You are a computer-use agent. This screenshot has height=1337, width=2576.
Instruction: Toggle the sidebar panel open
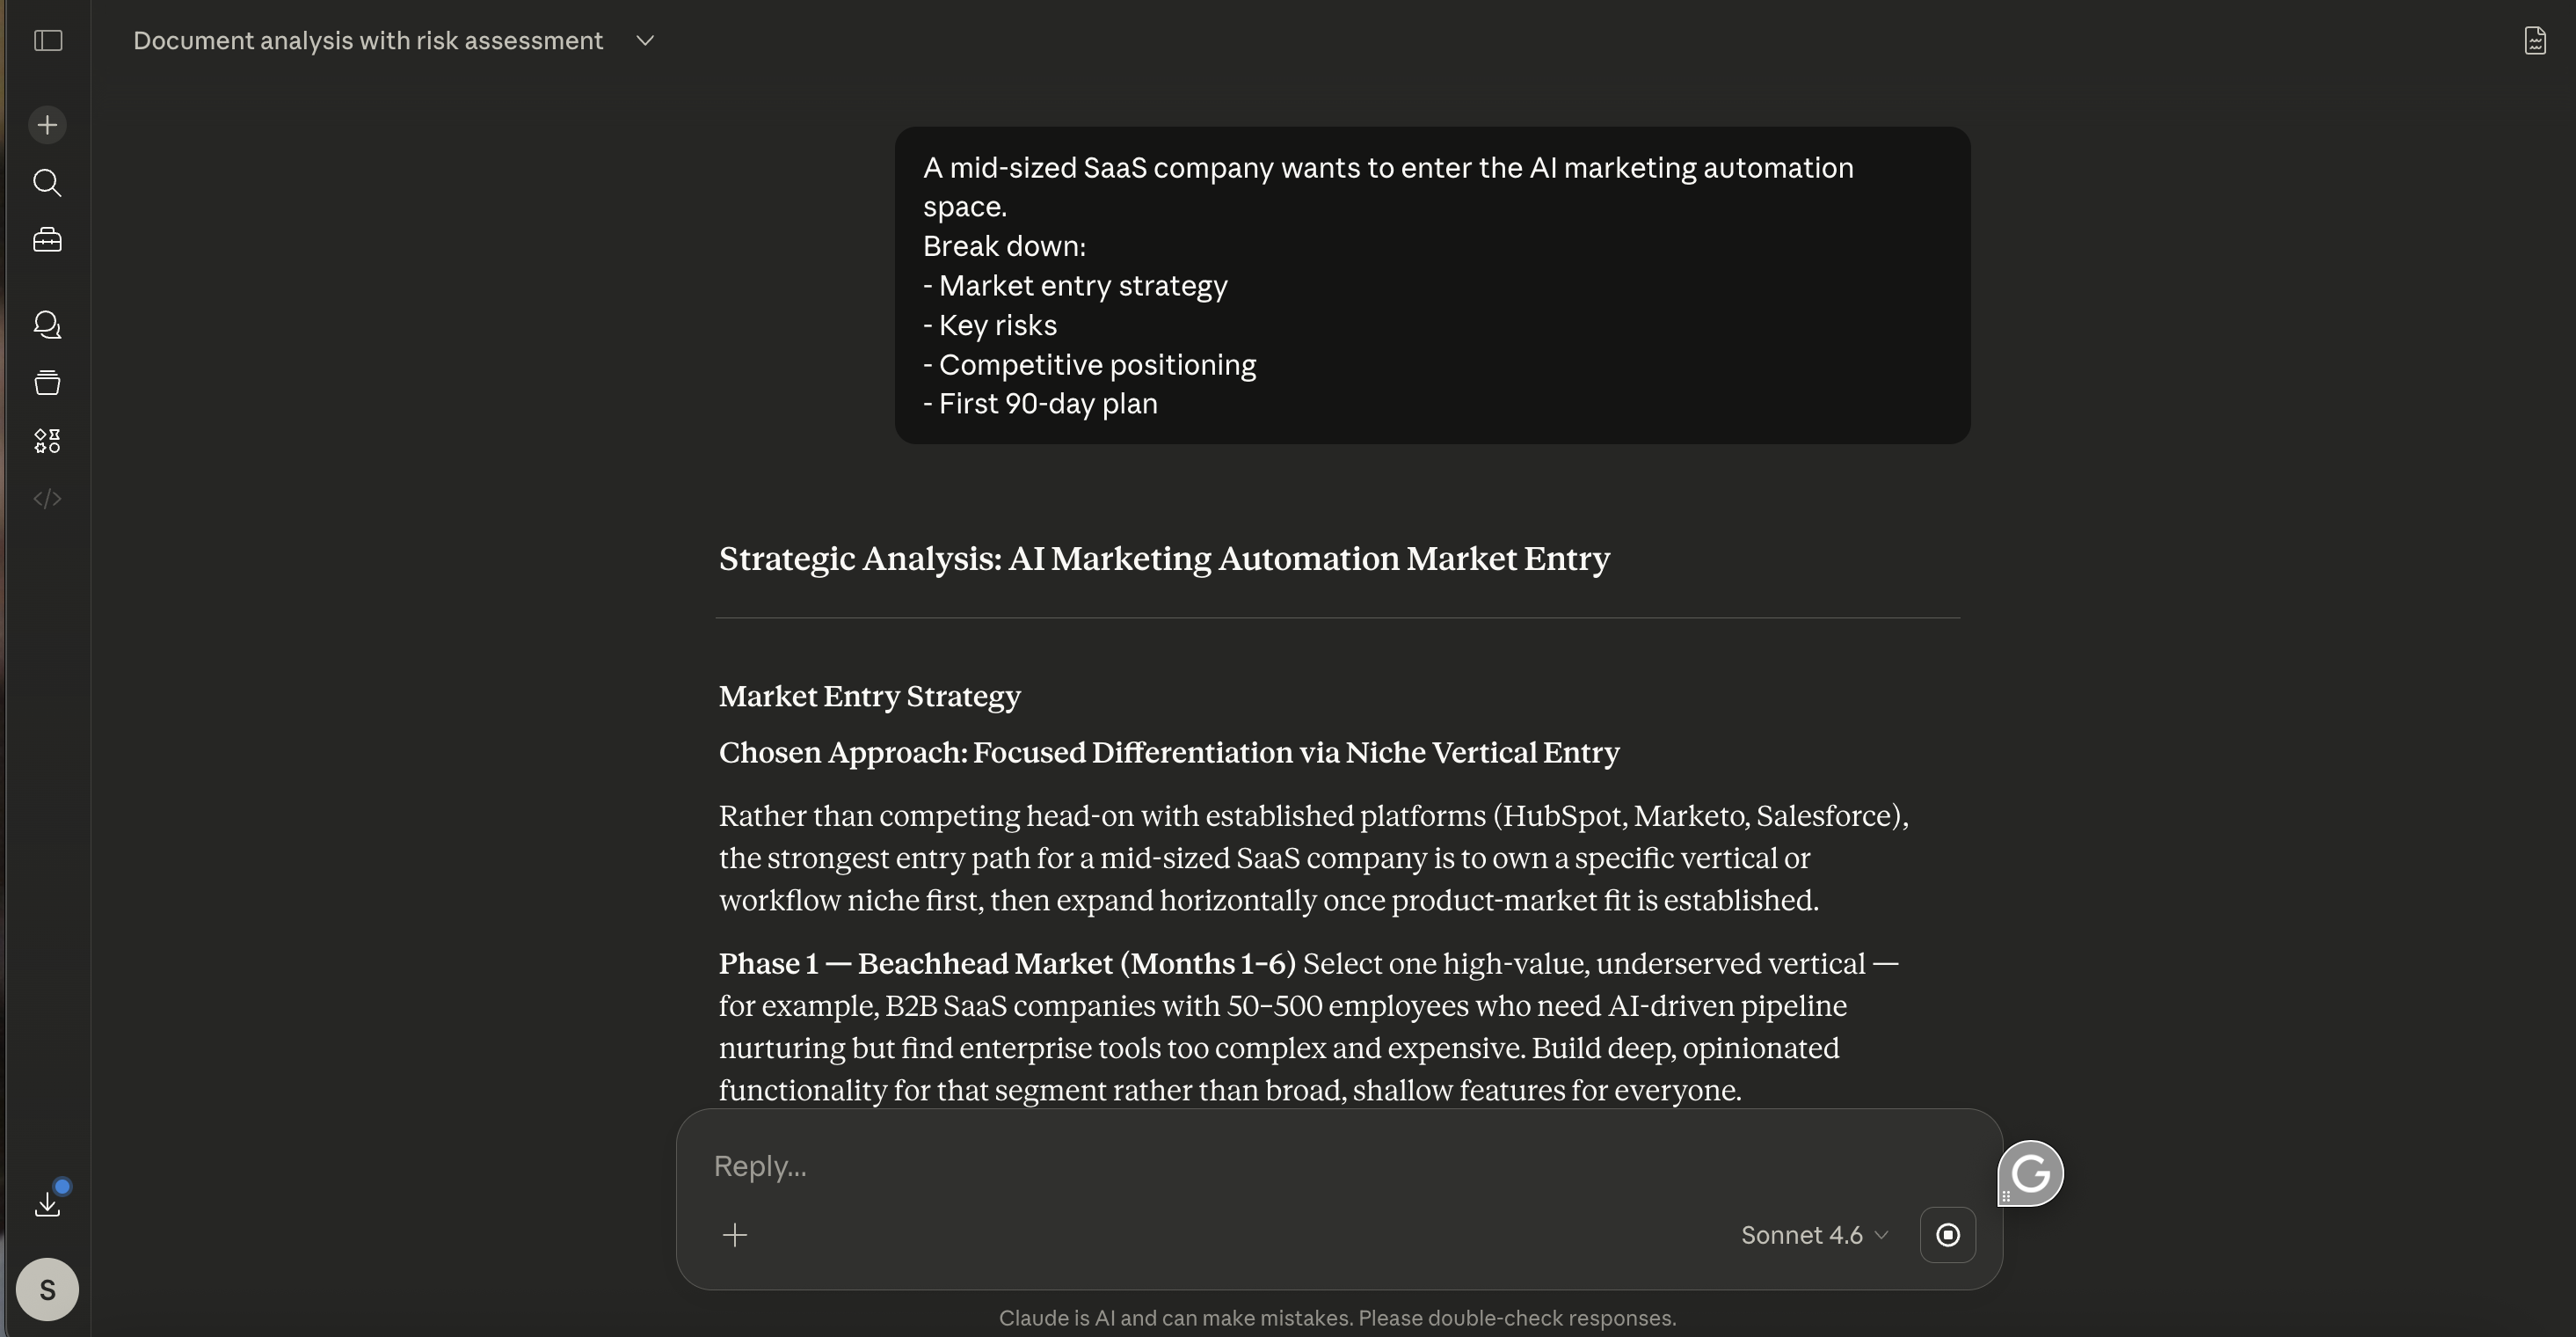pos(48,41)
